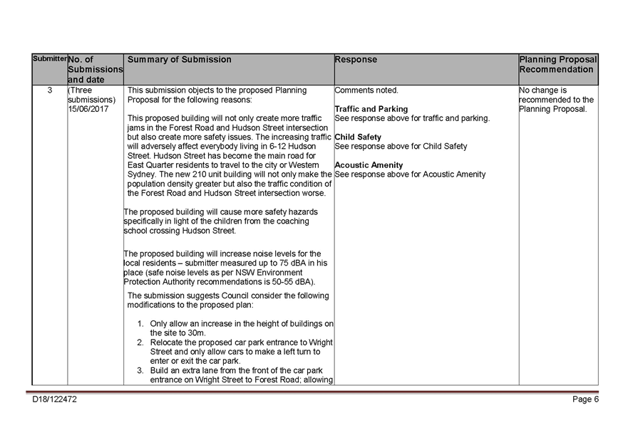Select list item 3 about extra lane
The width and height of the screenshot is (623, 440).
(x=239, y=375)
